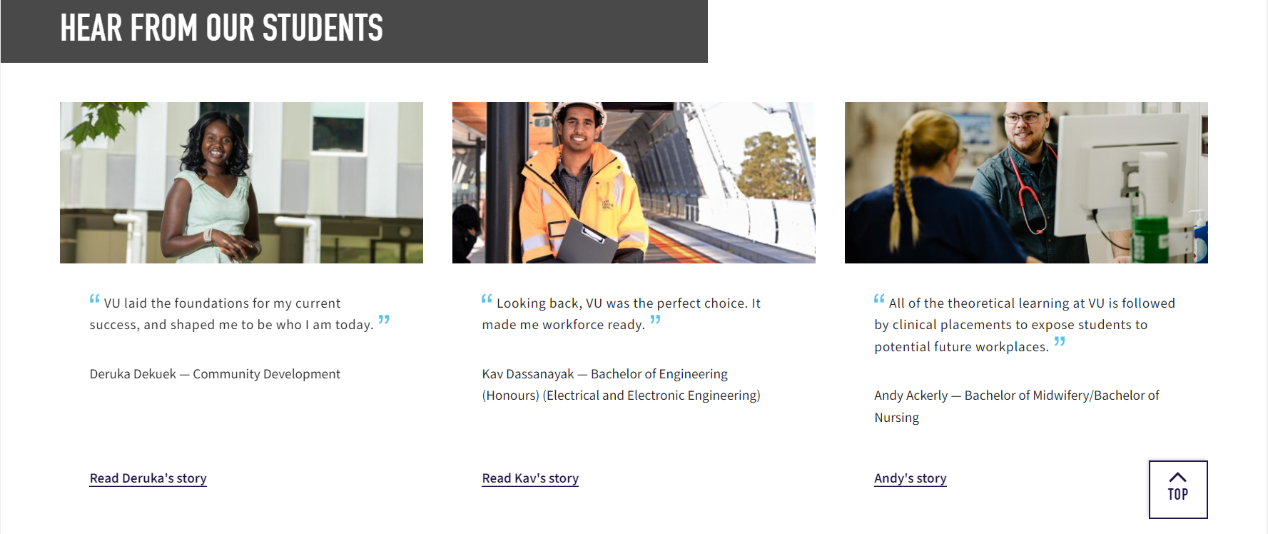Follow the Andy's story link

point(911,478)
